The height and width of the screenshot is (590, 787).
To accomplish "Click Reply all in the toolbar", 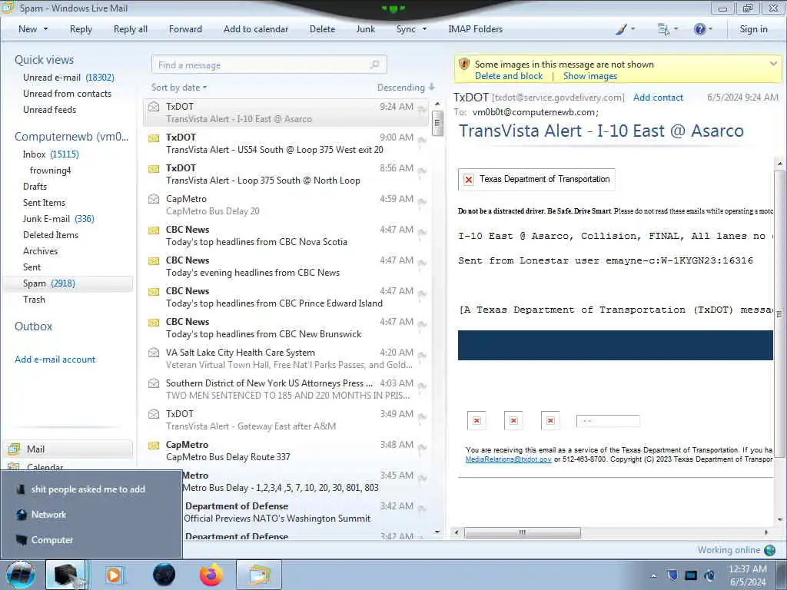I will coord(131,29).
